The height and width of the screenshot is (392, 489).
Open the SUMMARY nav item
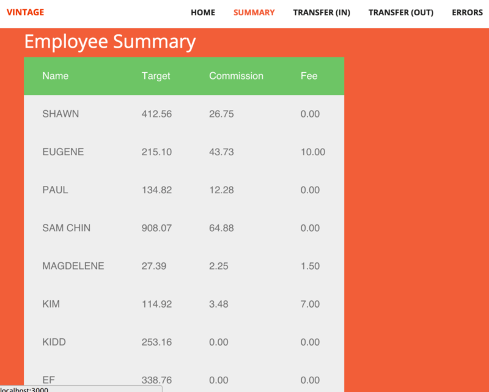tap(254, 12)
